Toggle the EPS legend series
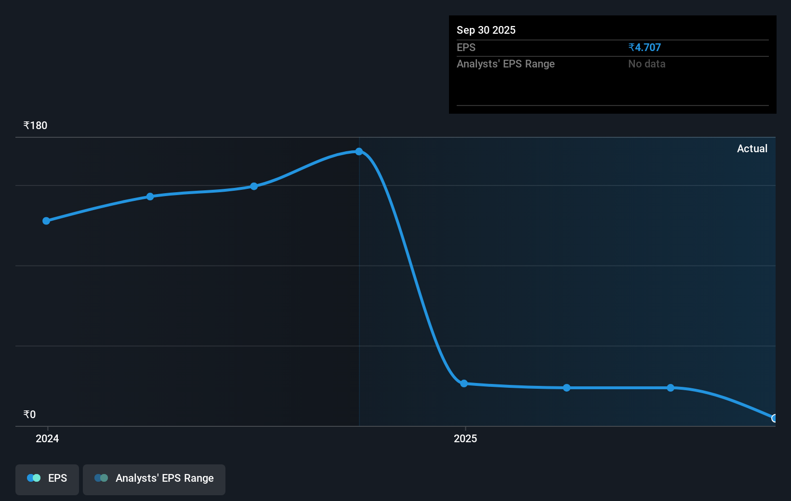Image resolution: width=791 pixels, height=501 pixels. 47,479
